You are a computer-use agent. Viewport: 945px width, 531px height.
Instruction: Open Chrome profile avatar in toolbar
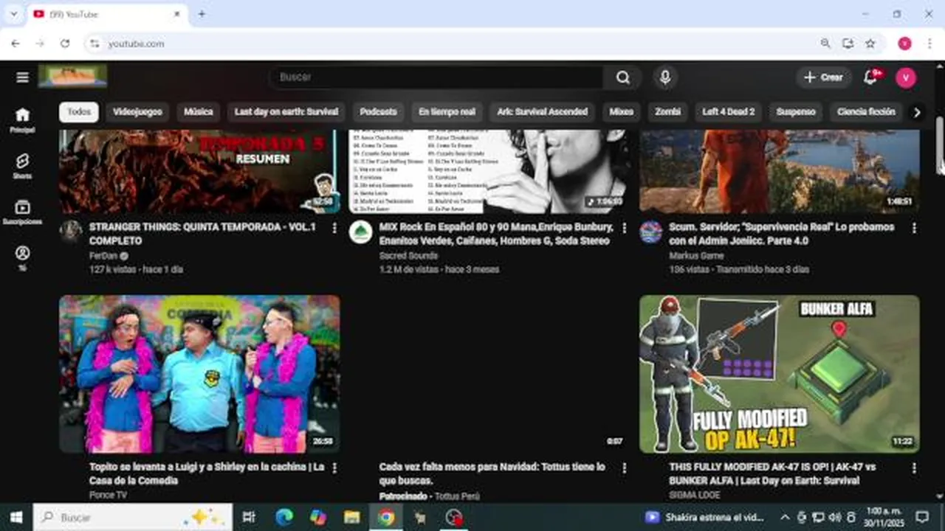904,44
